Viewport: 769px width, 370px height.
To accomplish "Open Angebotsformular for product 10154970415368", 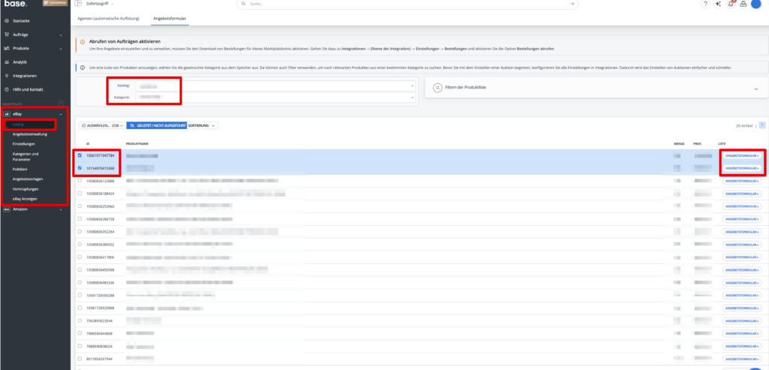I will point(742,168).
